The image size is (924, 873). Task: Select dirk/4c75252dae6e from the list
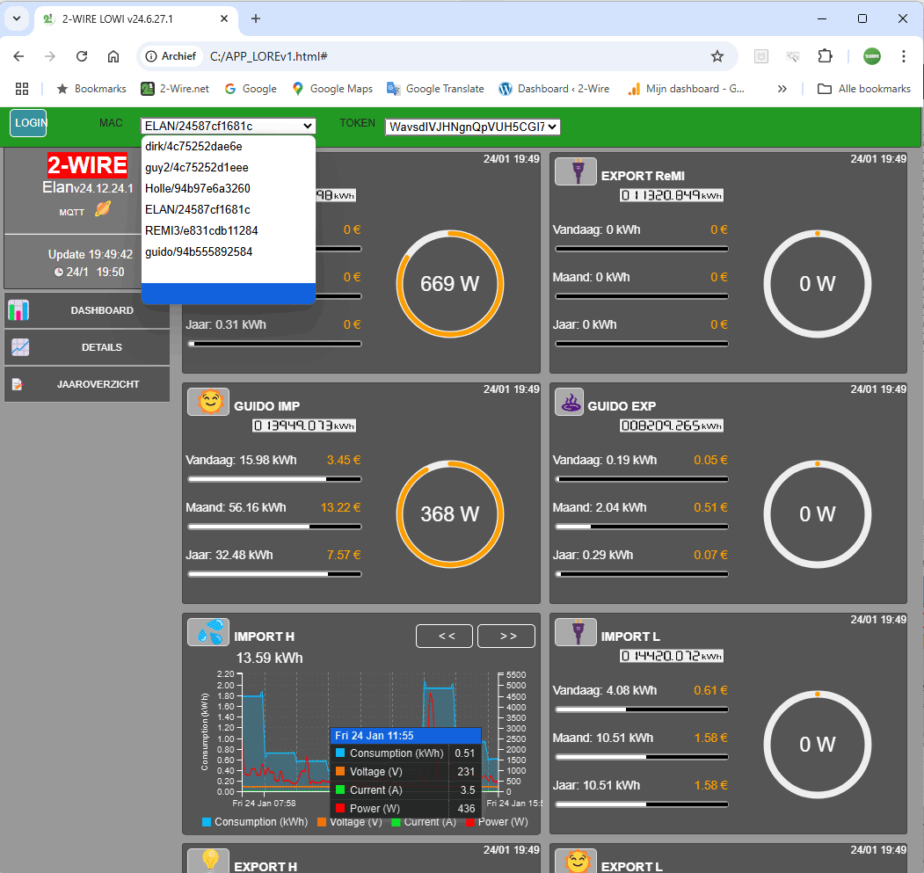click(228, 146)
